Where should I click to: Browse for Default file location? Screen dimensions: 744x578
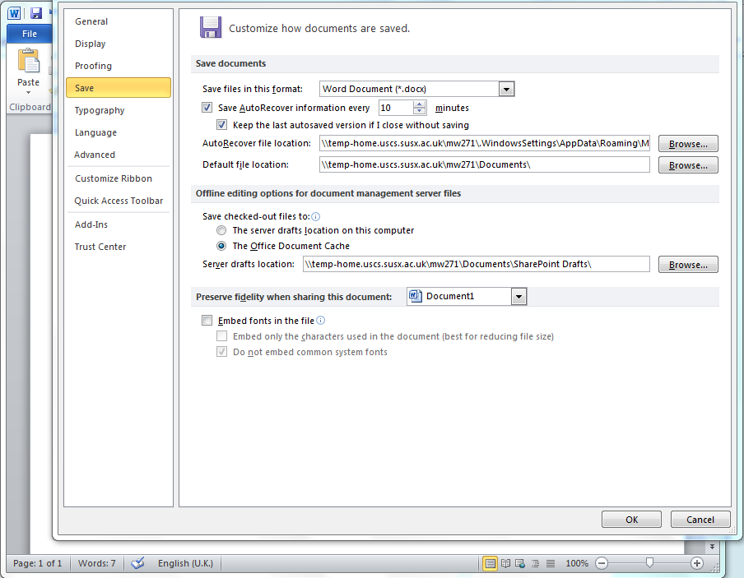688,165
